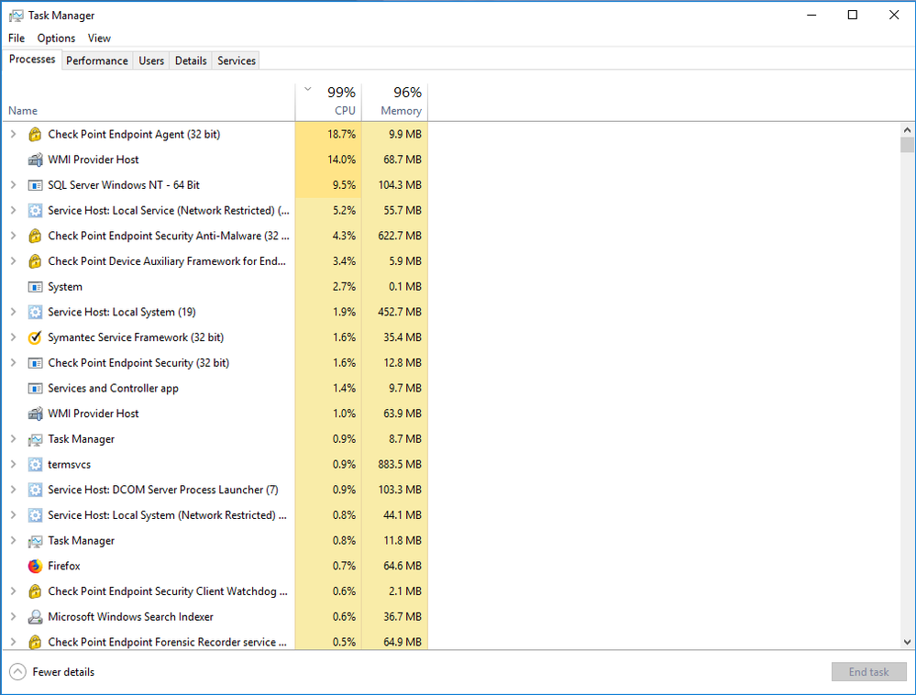Expand Service Host: Local Service (Network Restricted)
Viewport: 916px width, 695px height.
pyautogui.click(x=14, y=210)
